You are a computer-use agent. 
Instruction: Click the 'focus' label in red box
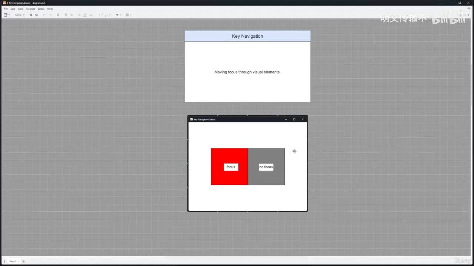click(231, 167)
